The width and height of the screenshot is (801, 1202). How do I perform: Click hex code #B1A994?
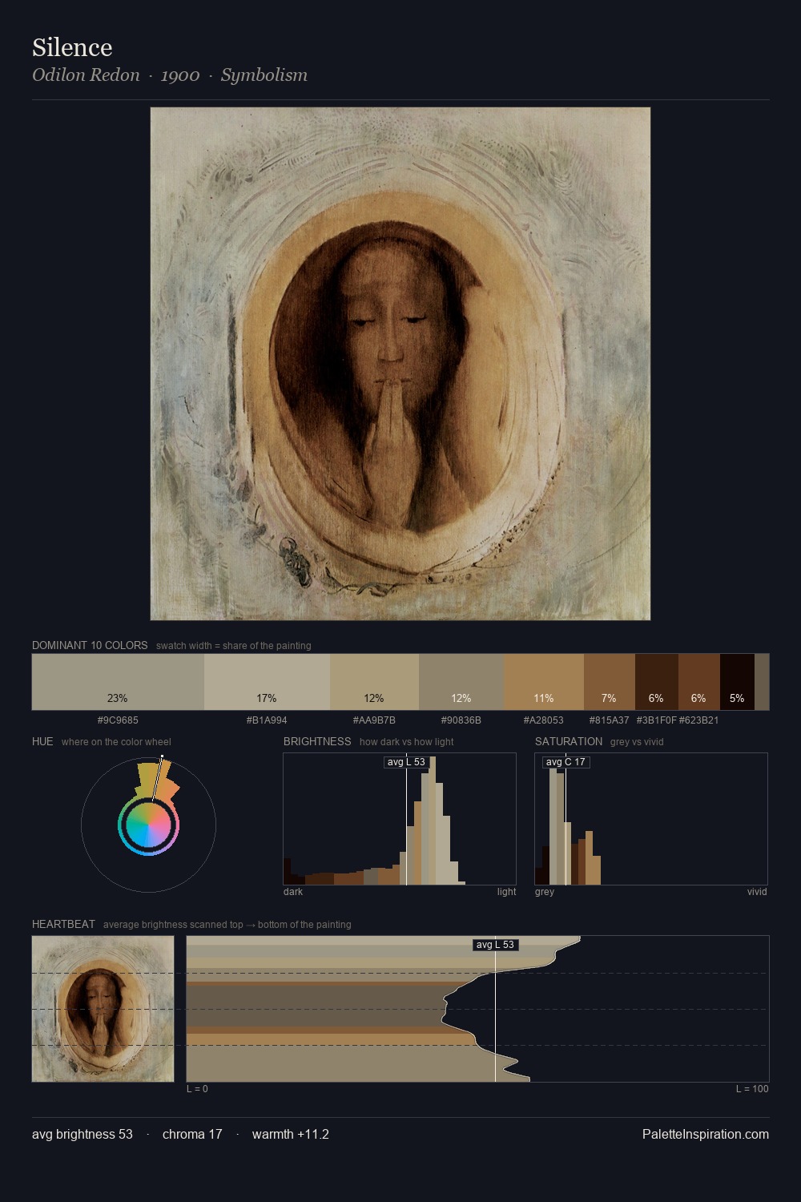[267, 720]
